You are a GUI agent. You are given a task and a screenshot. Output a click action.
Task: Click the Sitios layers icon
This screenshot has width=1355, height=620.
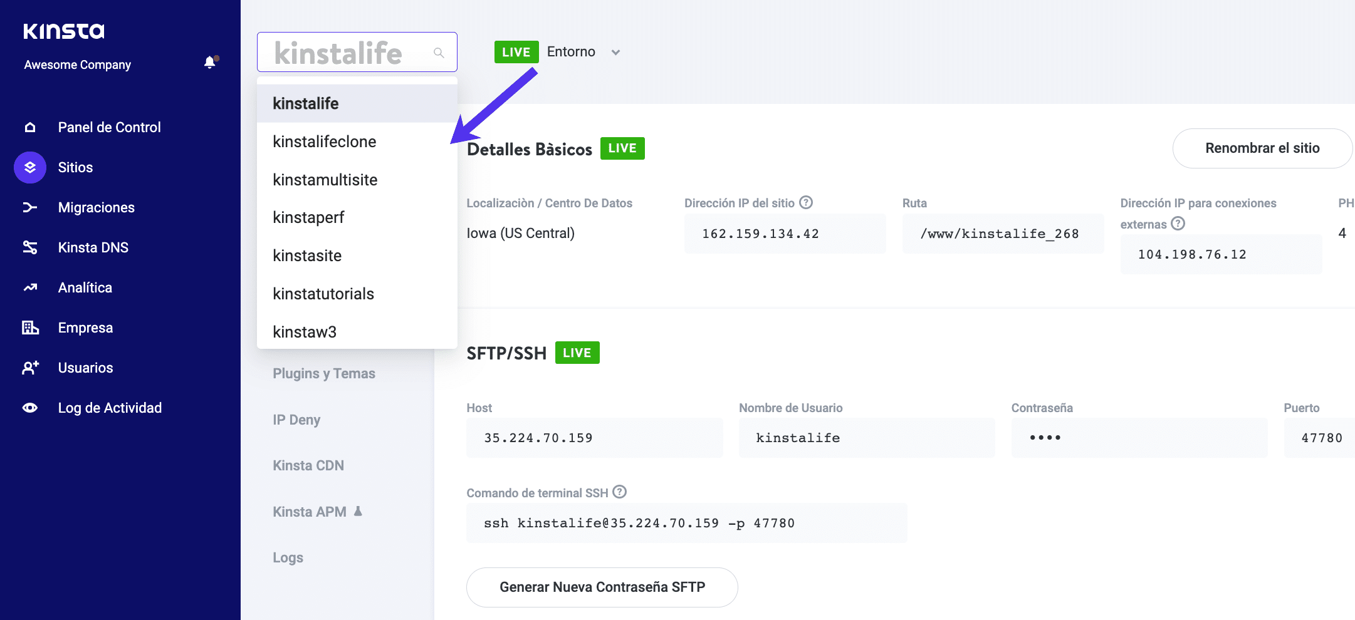click(30, 168)
